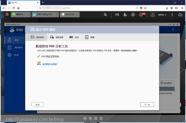Click the user profile icon
Image resolution: width=186 pixels, height=123 pixels.
pos(153,15)
